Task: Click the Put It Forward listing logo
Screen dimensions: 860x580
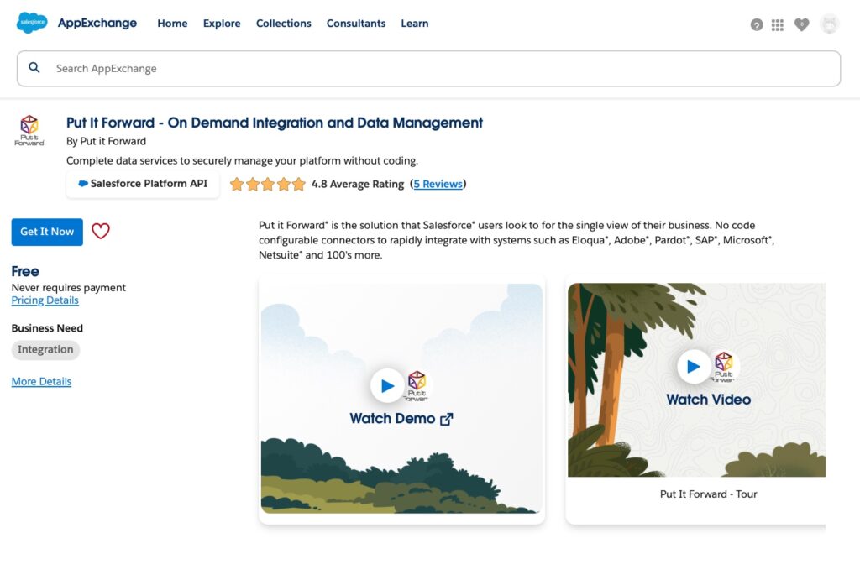Action: pyautogui.click(x=29, y=130)
